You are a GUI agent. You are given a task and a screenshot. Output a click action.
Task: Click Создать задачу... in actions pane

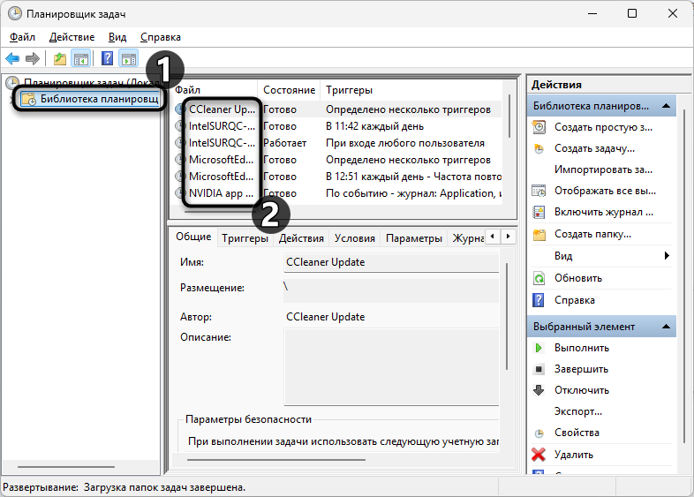point(594,148)
